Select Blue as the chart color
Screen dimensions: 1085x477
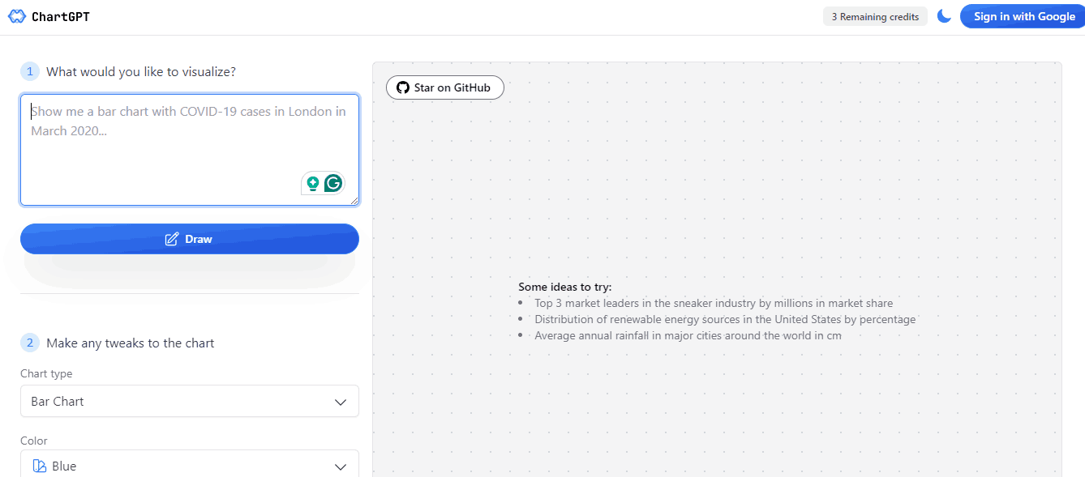tap(65, 465)
